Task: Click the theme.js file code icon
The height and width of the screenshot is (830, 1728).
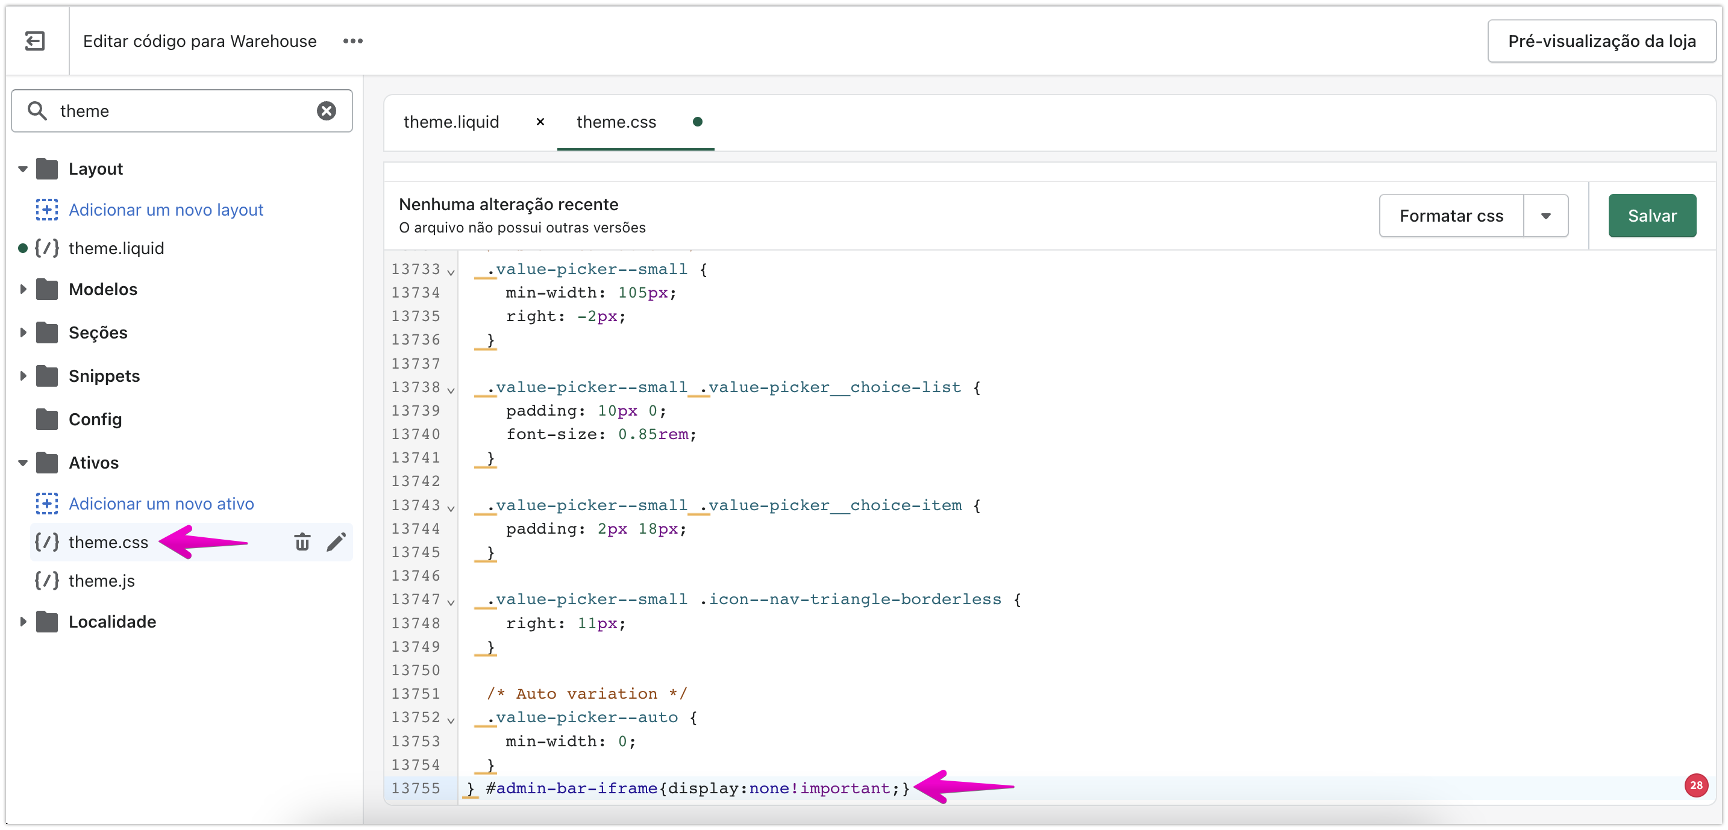Action: pos(46,581)
